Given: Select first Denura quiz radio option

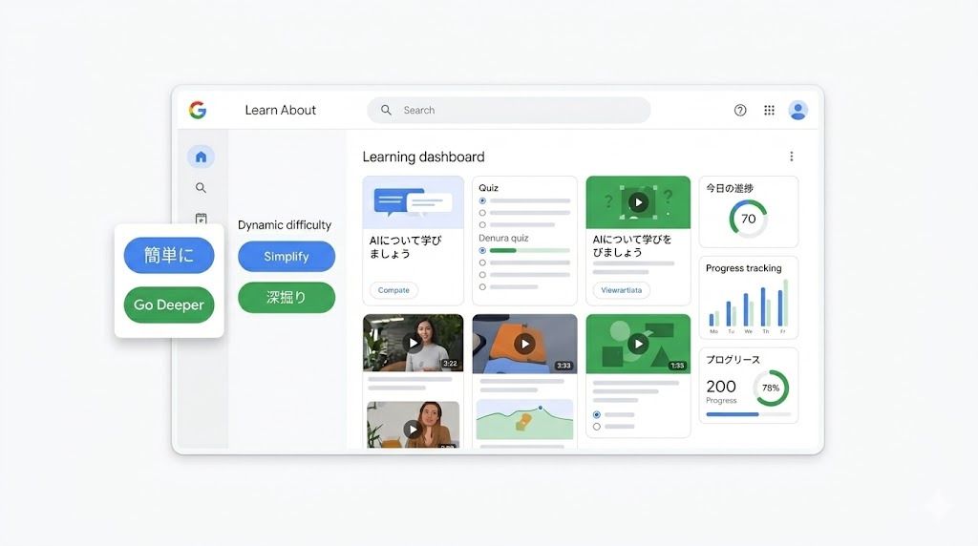Looking at the screenshot, I should click(482, 250).
